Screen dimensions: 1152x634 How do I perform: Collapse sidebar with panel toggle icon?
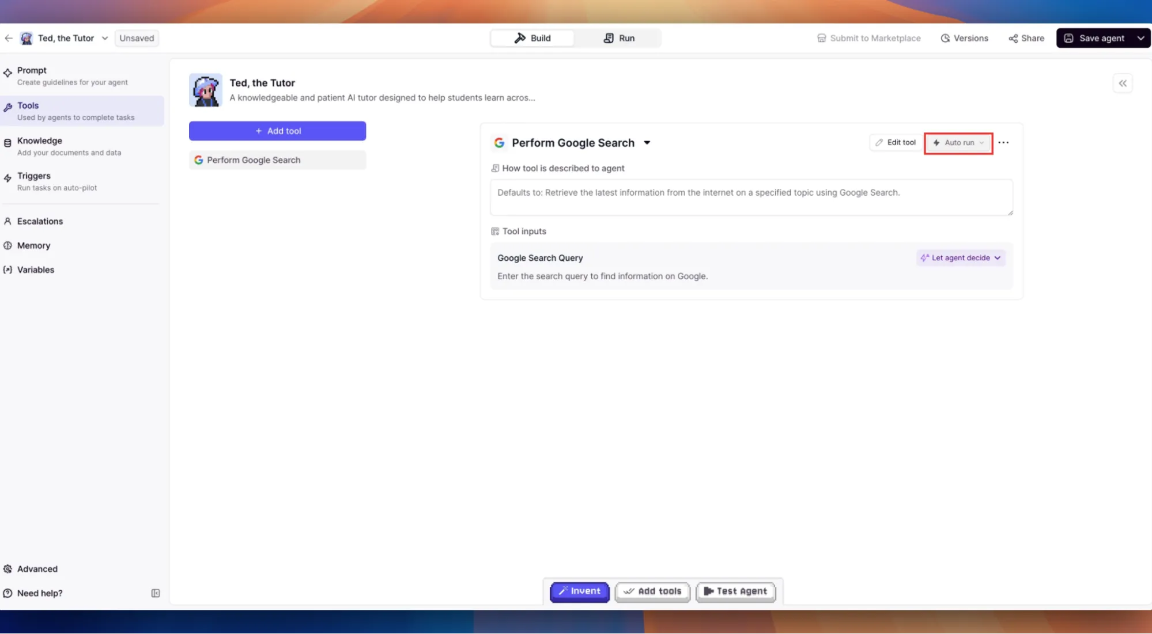[156, 593]
